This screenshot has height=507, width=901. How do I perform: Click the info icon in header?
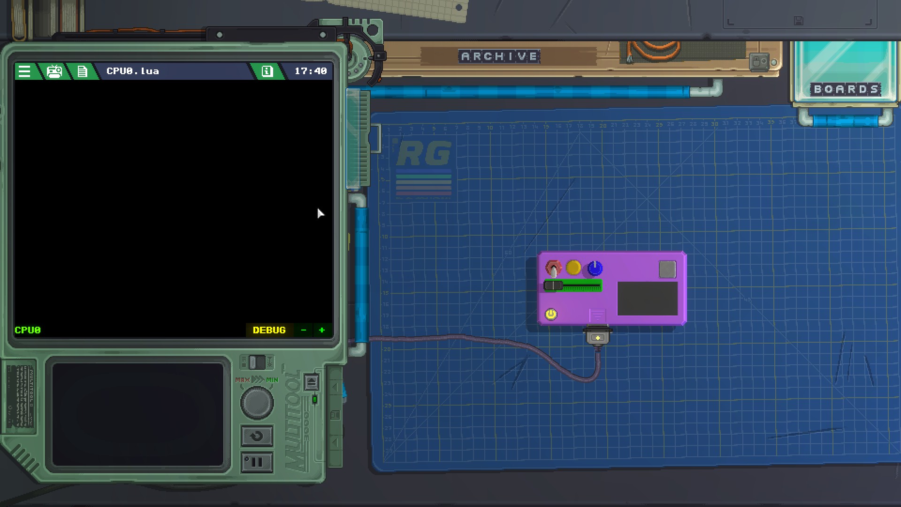coord(267,71)
